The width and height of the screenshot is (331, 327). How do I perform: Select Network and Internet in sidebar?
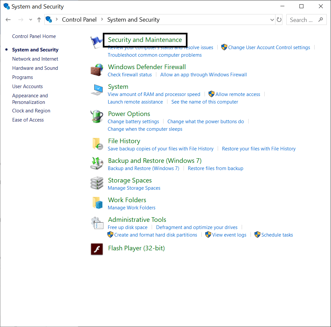click(35, 59)
